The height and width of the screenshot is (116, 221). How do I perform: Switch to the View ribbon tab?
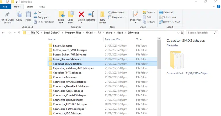click(x=42, y=7)
